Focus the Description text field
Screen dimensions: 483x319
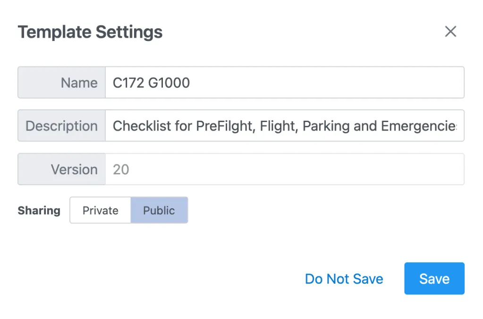point(284,126)
